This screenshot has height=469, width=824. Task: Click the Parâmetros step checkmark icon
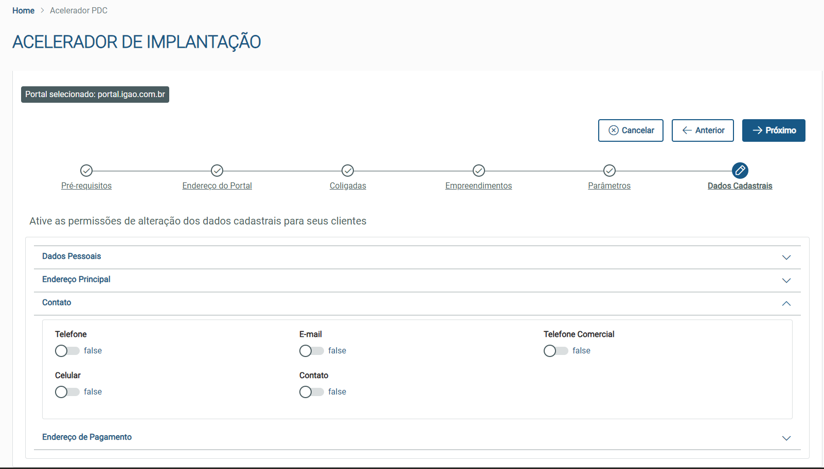coord(610,171)
